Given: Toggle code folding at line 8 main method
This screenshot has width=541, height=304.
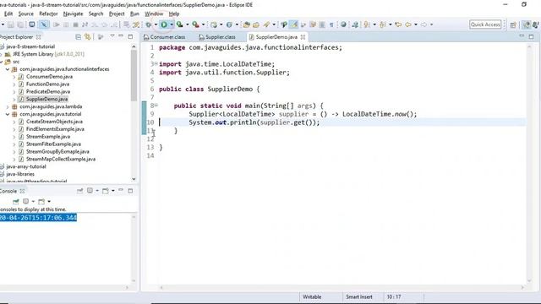Looking at the screenshot, I should click(x=156, y=106).
